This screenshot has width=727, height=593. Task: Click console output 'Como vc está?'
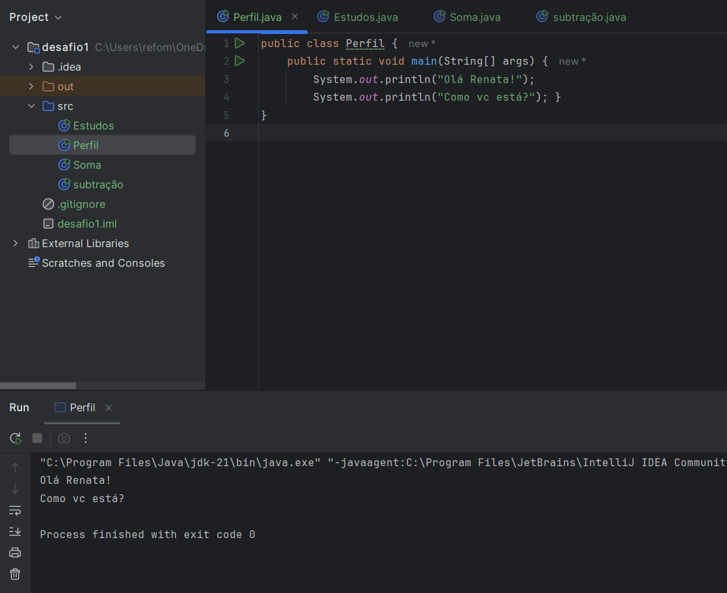click(82, 498)
